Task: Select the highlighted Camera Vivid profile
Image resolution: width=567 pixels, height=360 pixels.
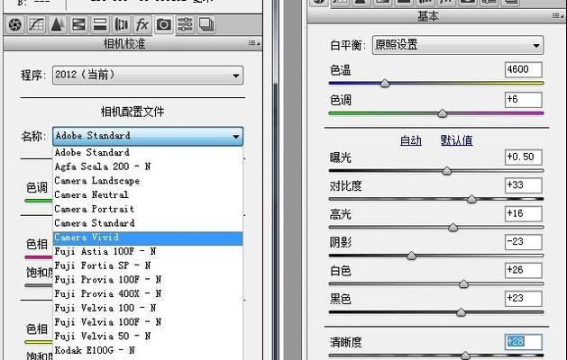Action: click(x=148, y=238)
